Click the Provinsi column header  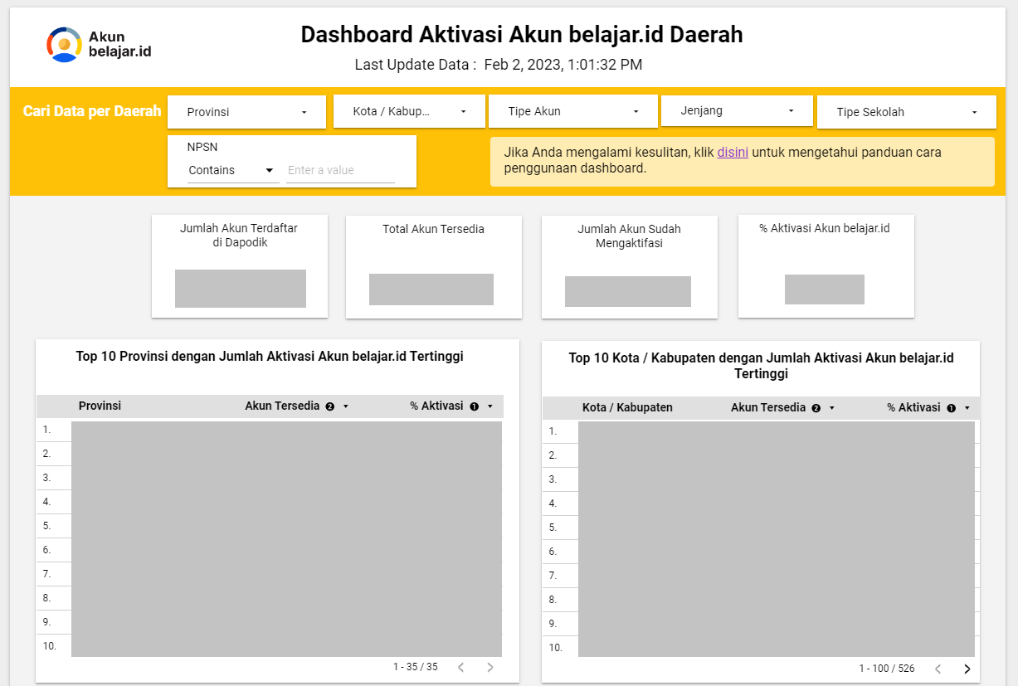(x=100, y=406)
